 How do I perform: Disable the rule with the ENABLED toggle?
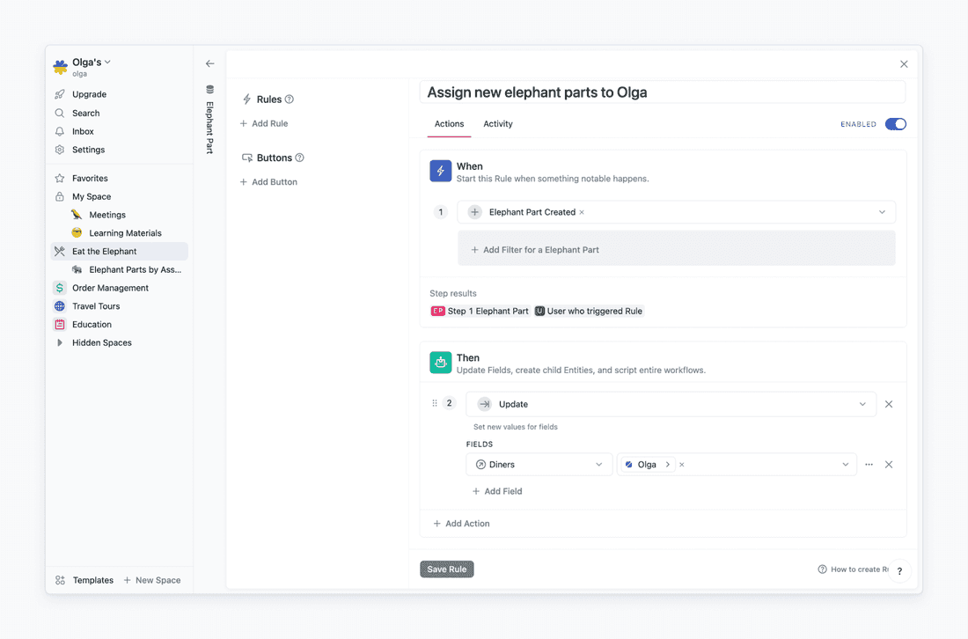tap(895, 124)
